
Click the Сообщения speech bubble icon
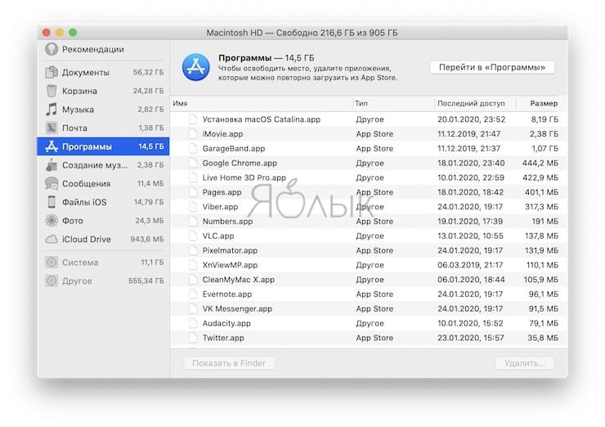tap(52, 183)
